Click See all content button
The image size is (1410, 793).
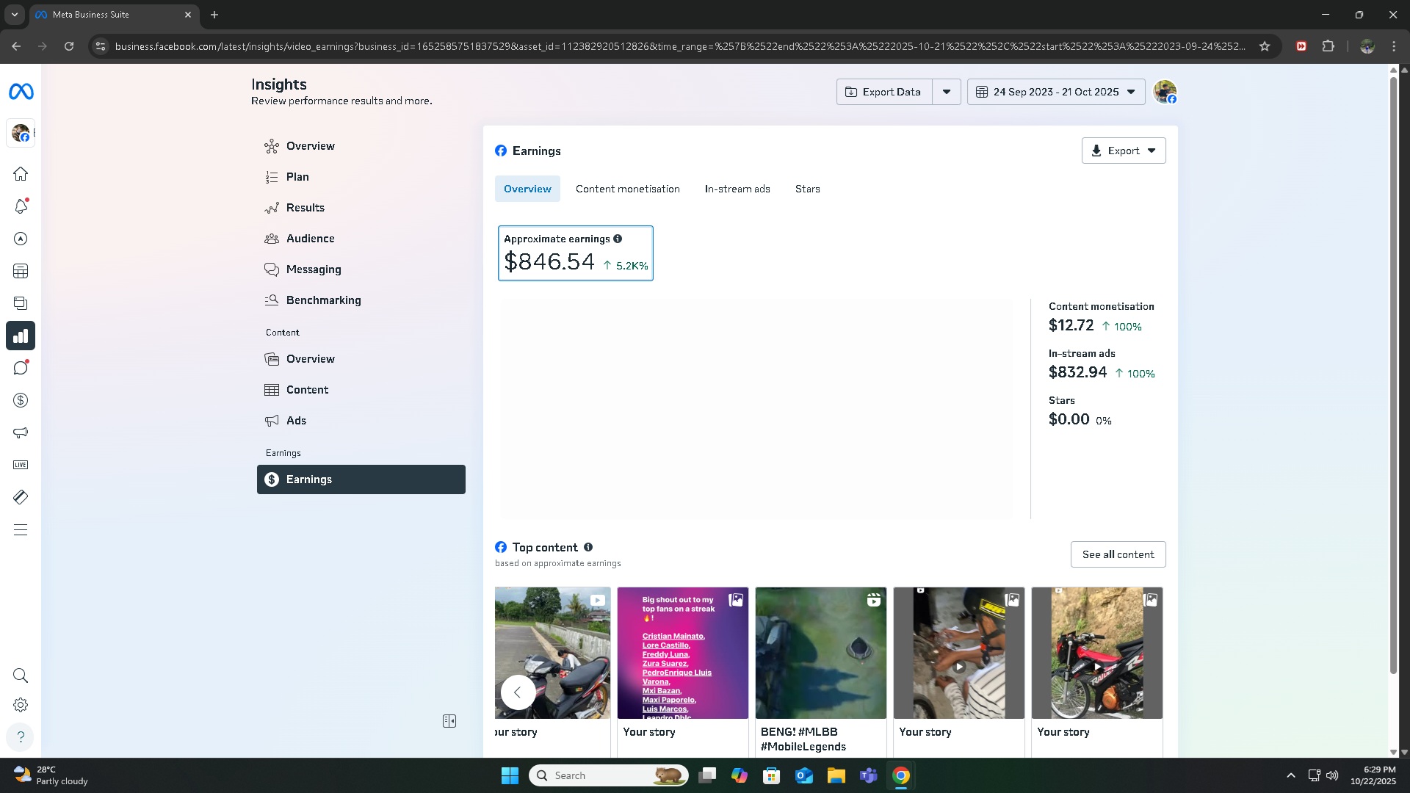pyautogui.click(x=1117, y=554)
